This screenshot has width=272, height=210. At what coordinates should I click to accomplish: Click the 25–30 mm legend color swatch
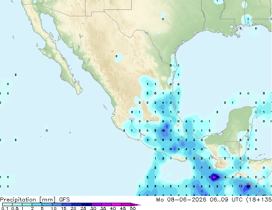point(87,204)
